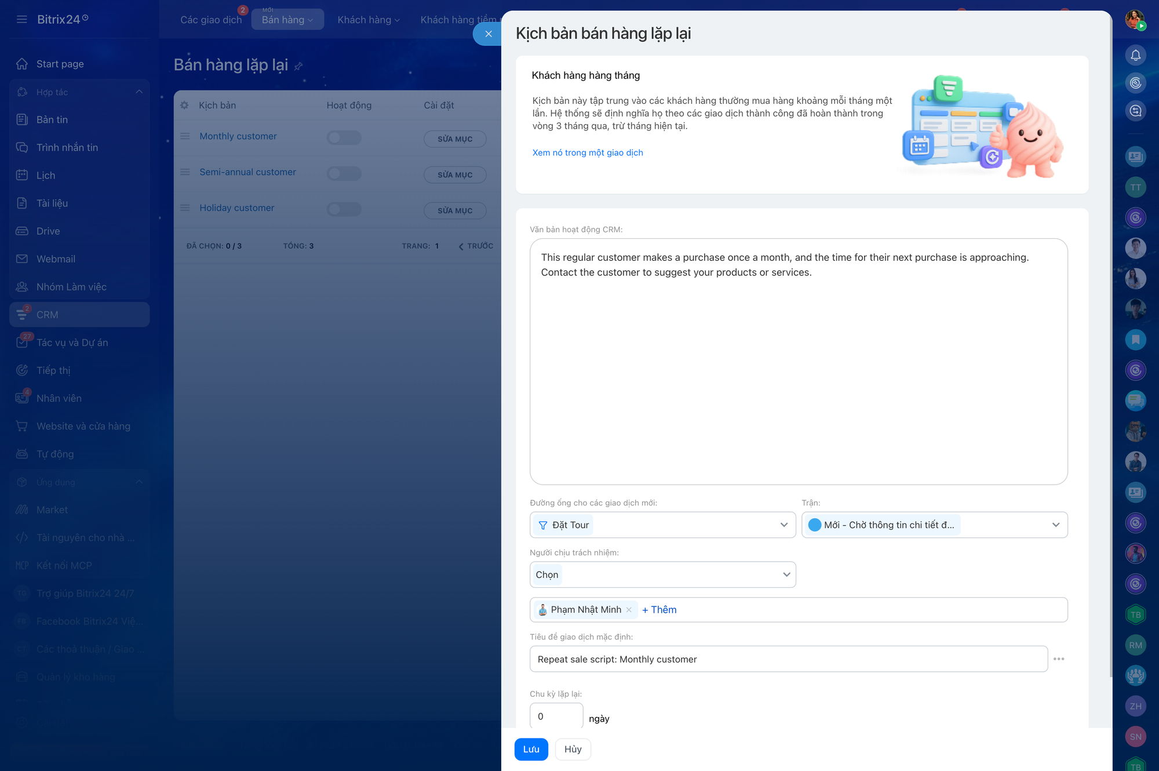Image resolution: width=1159 pixels, height=771 pixels.
Task: Open the RM user avatar in right bar
Action: (x=1135, y=645)
